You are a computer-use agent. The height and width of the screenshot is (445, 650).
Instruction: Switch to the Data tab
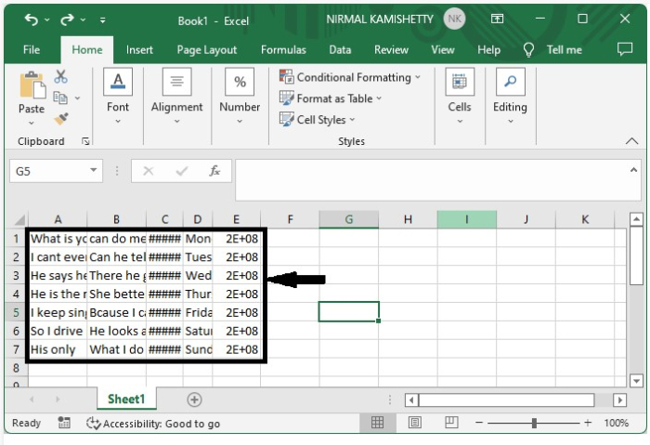(x=340, y=50)
